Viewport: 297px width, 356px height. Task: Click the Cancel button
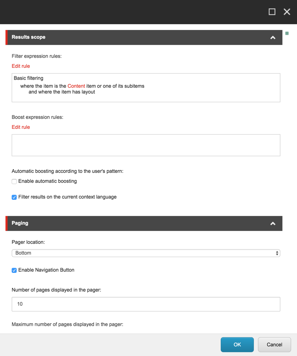274,344
